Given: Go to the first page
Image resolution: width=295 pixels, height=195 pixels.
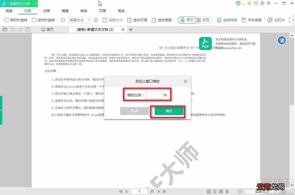Looking at the screenshot, I should tap(121, 192).
